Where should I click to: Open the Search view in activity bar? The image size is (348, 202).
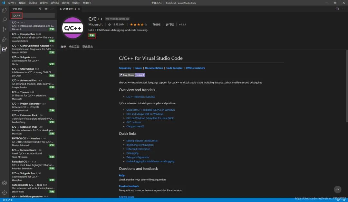pyautogui.click(x=5, y=20)
